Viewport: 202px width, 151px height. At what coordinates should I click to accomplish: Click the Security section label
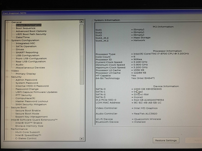coord(16,77)
